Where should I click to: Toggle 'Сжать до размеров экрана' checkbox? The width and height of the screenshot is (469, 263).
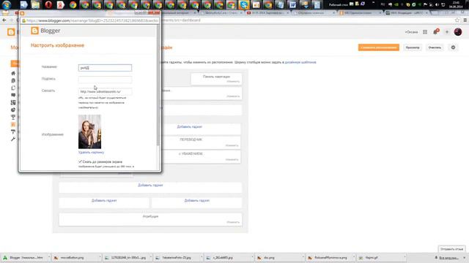(x=80, y=161)
